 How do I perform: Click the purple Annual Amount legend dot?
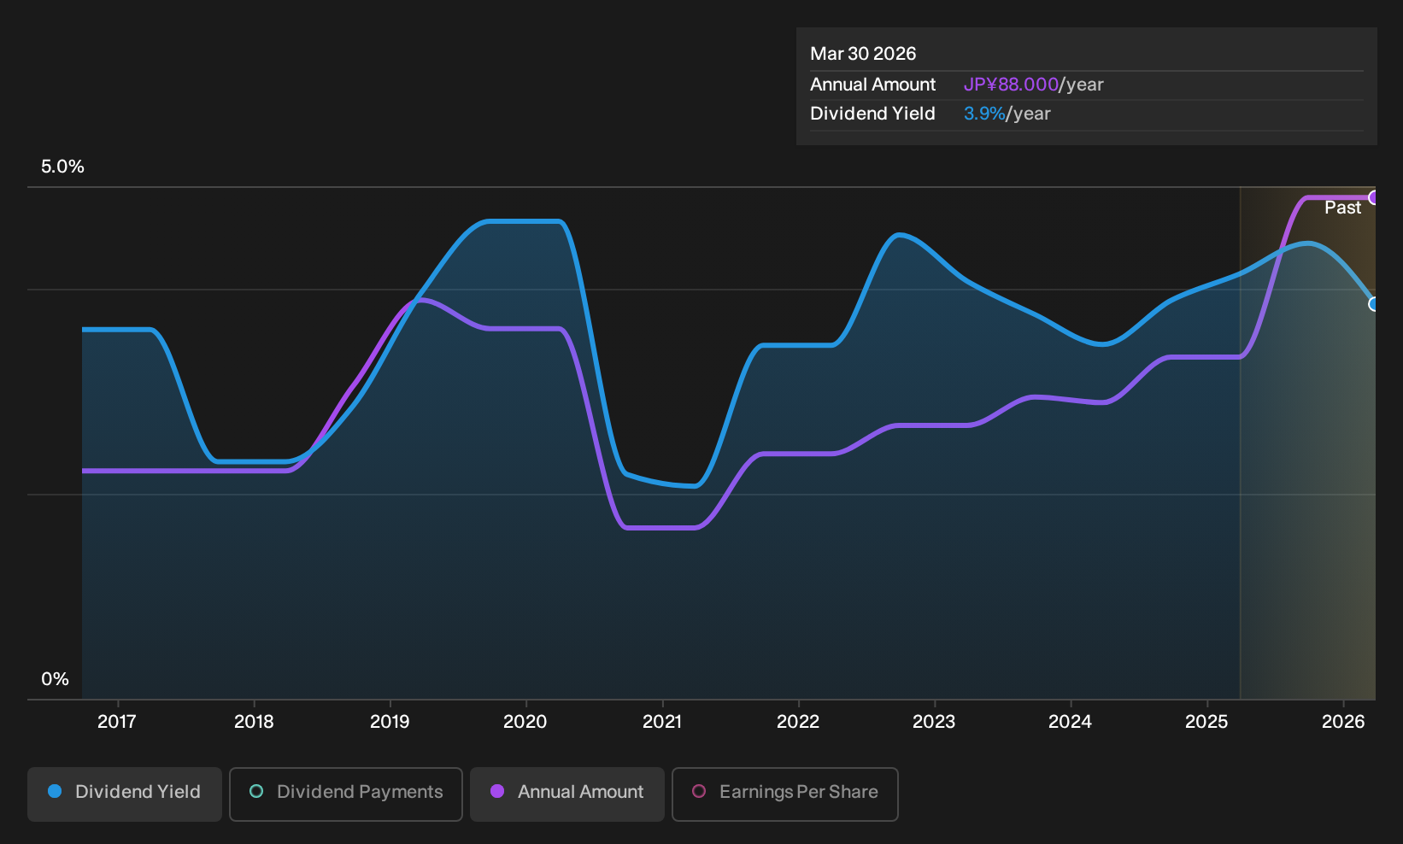[x=497, y=792]
